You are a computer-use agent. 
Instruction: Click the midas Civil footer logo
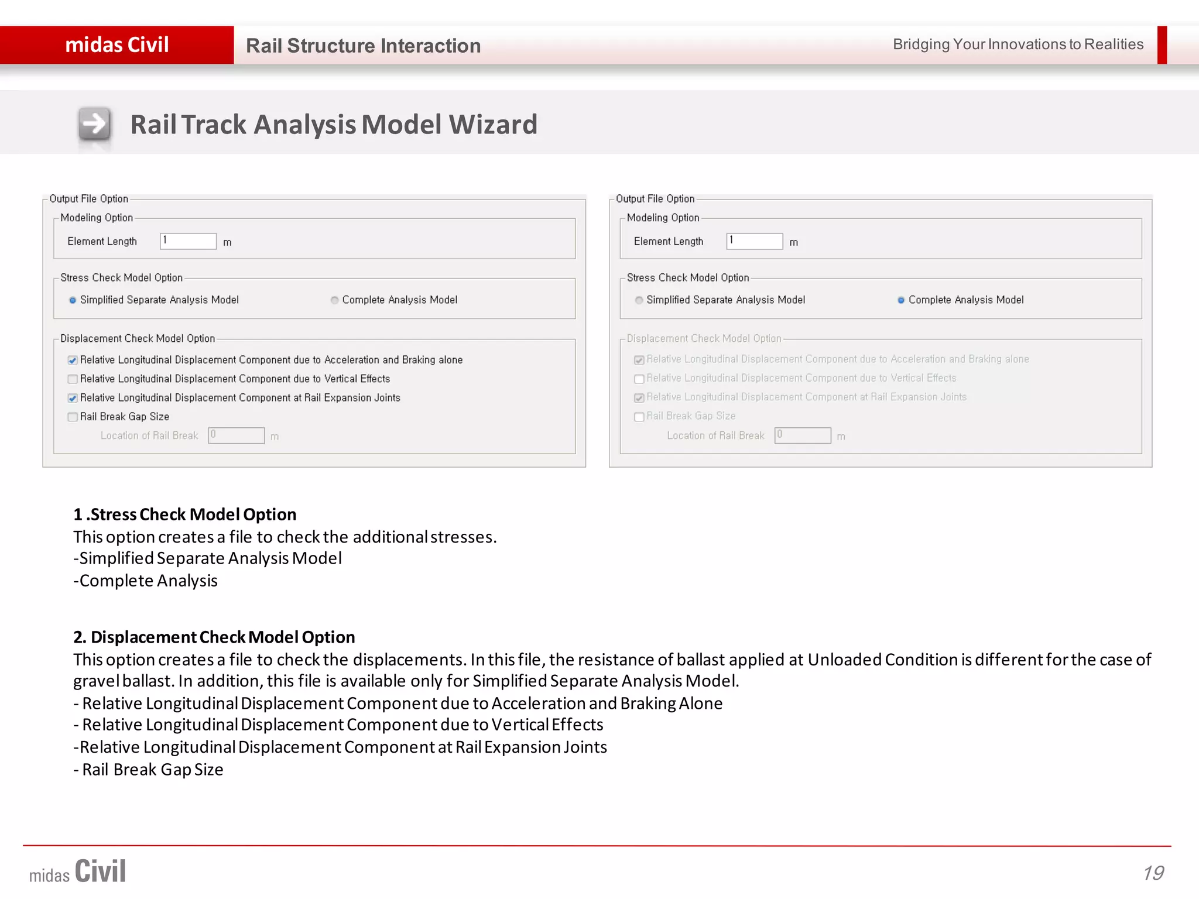(x=77, y=872)
